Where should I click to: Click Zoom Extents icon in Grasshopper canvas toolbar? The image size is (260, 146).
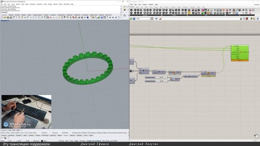click(x=152, y=19)
